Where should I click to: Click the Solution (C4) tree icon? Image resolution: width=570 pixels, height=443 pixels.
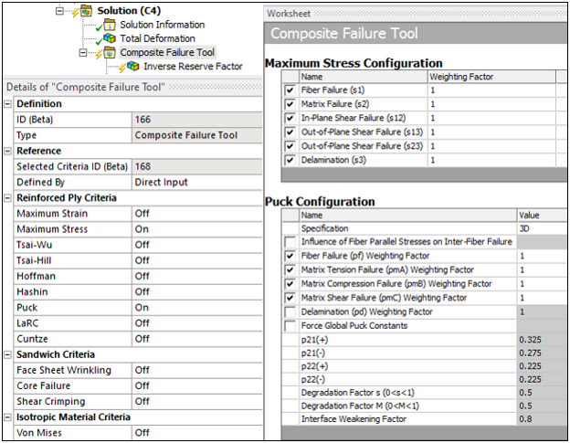tap(84, 10)
